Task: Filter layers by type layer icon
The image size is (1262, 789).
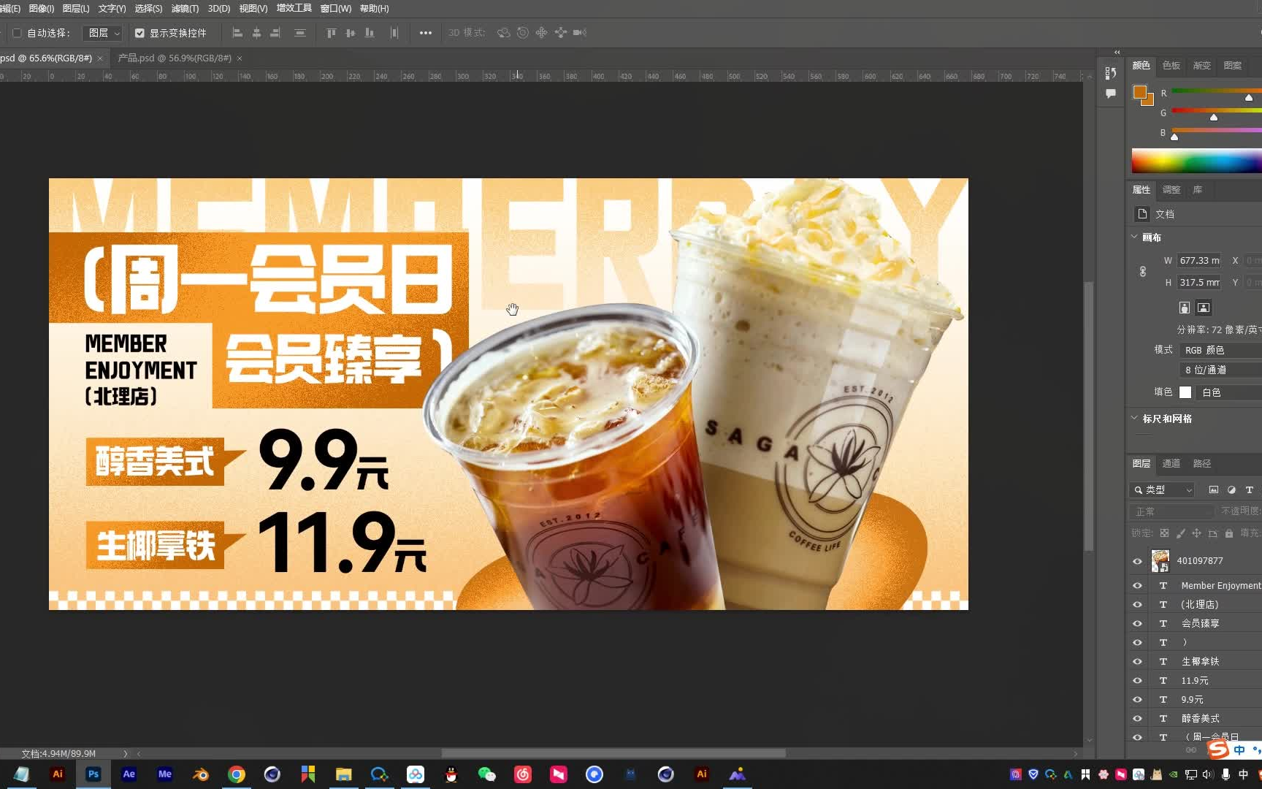Action: [1250, 489]
